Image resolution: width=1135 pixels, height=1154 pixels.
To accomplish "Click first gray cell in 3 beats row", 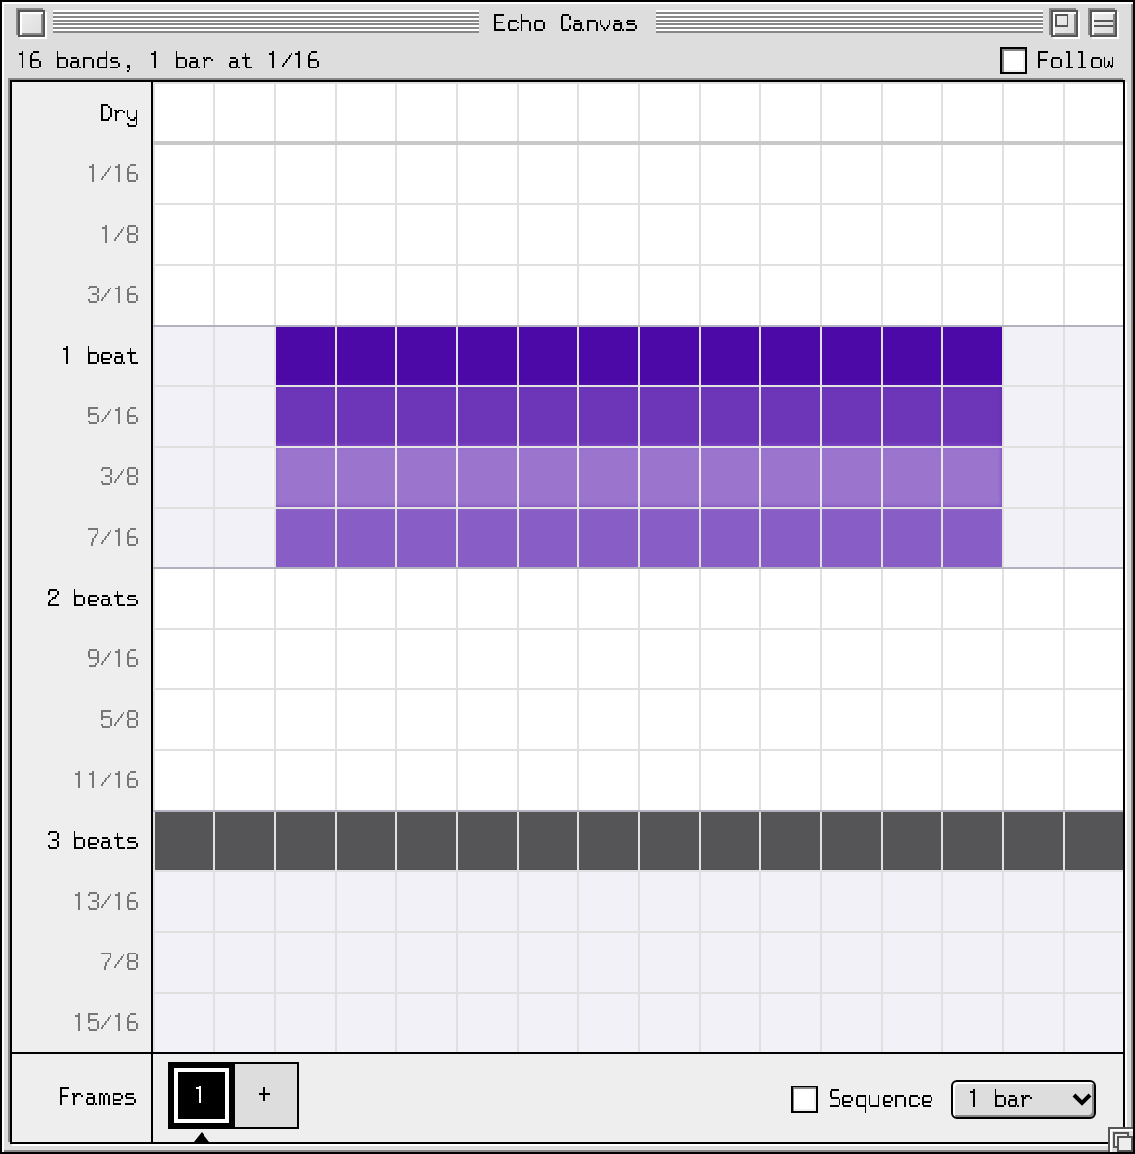I will point(184,840).
